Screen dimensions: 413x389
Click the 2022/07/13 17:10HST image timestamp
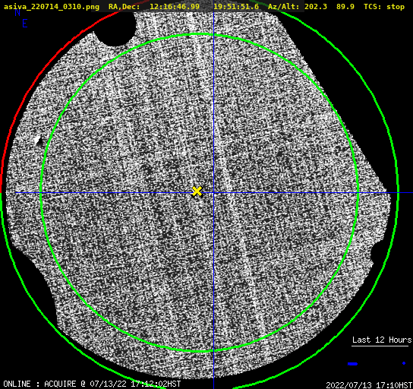[x=369, y=385]
